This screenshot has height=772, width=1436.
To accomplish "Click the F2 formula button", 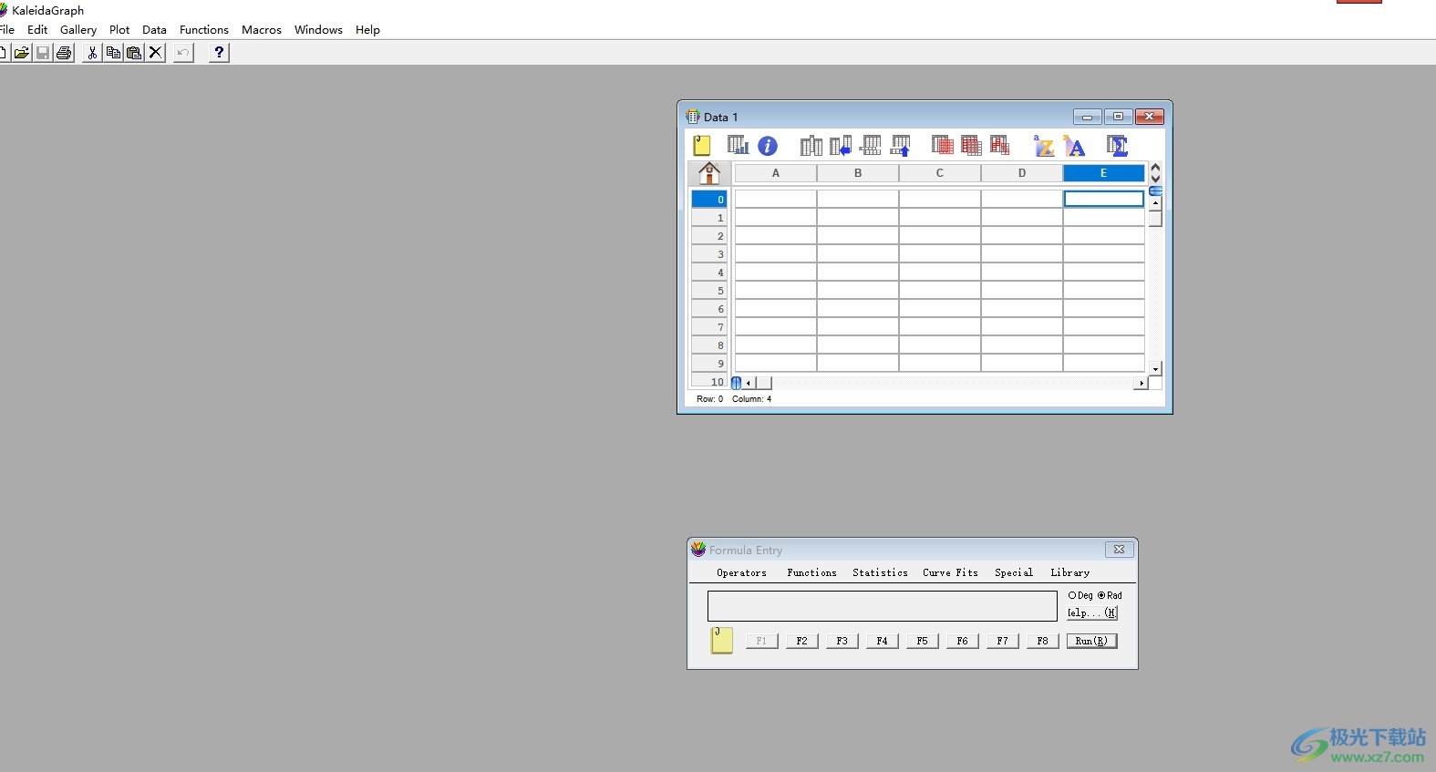I will [801, 641].
